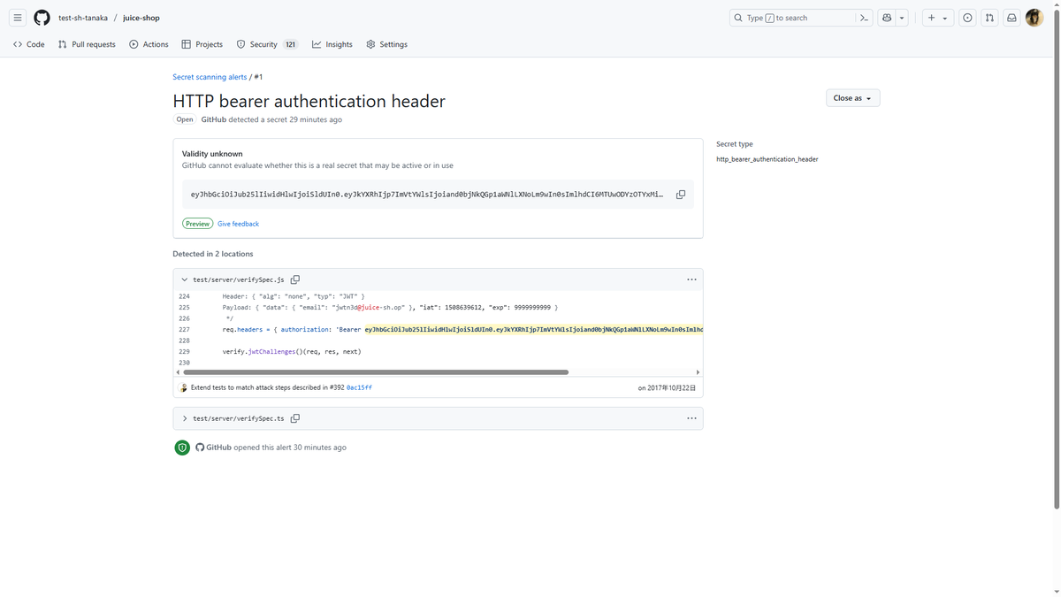Click the Validity unknown heading
The width and height of the screenshot is (1061, 597).
pos(212,154)
